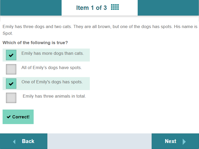199x149 pixels.
Task: Go back using the Back label
Action: point(28,141)
